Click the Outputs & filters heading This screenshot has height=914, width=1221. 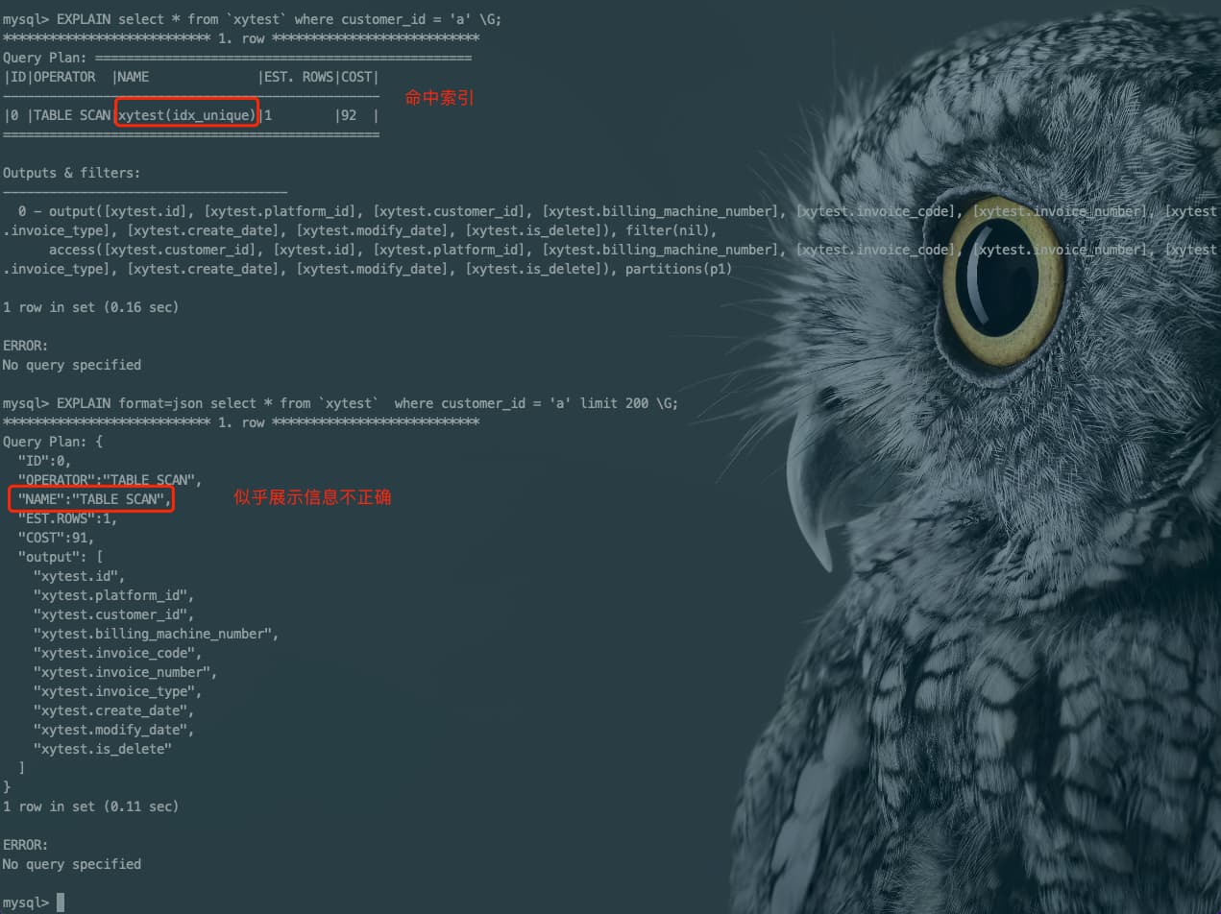pyautogui.click(x=72, y=173)
